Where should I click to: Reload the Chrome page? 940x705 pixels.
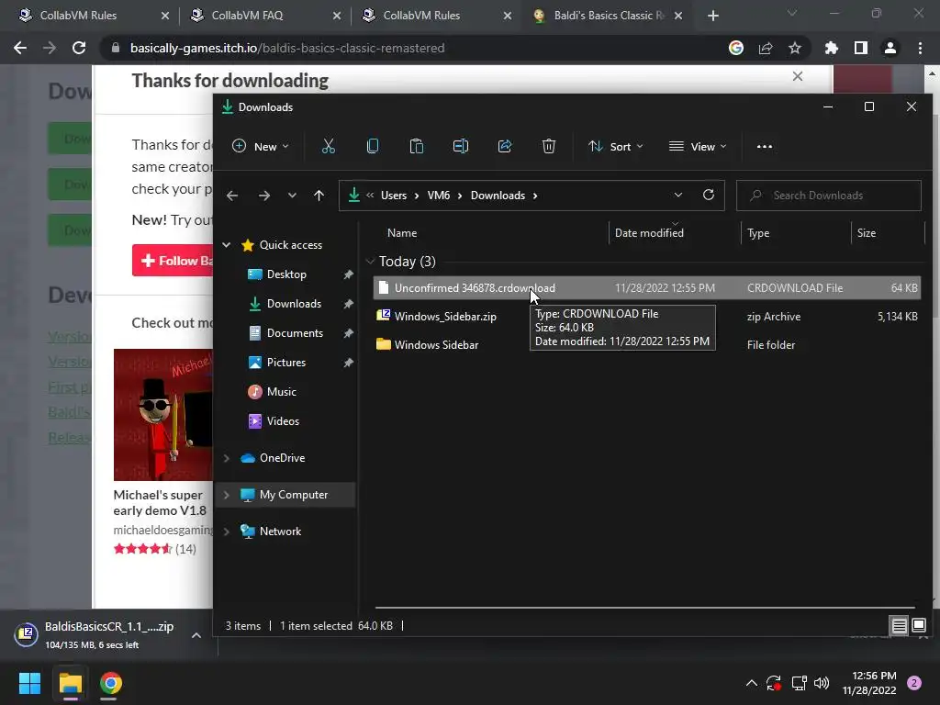tap(79, 48)
